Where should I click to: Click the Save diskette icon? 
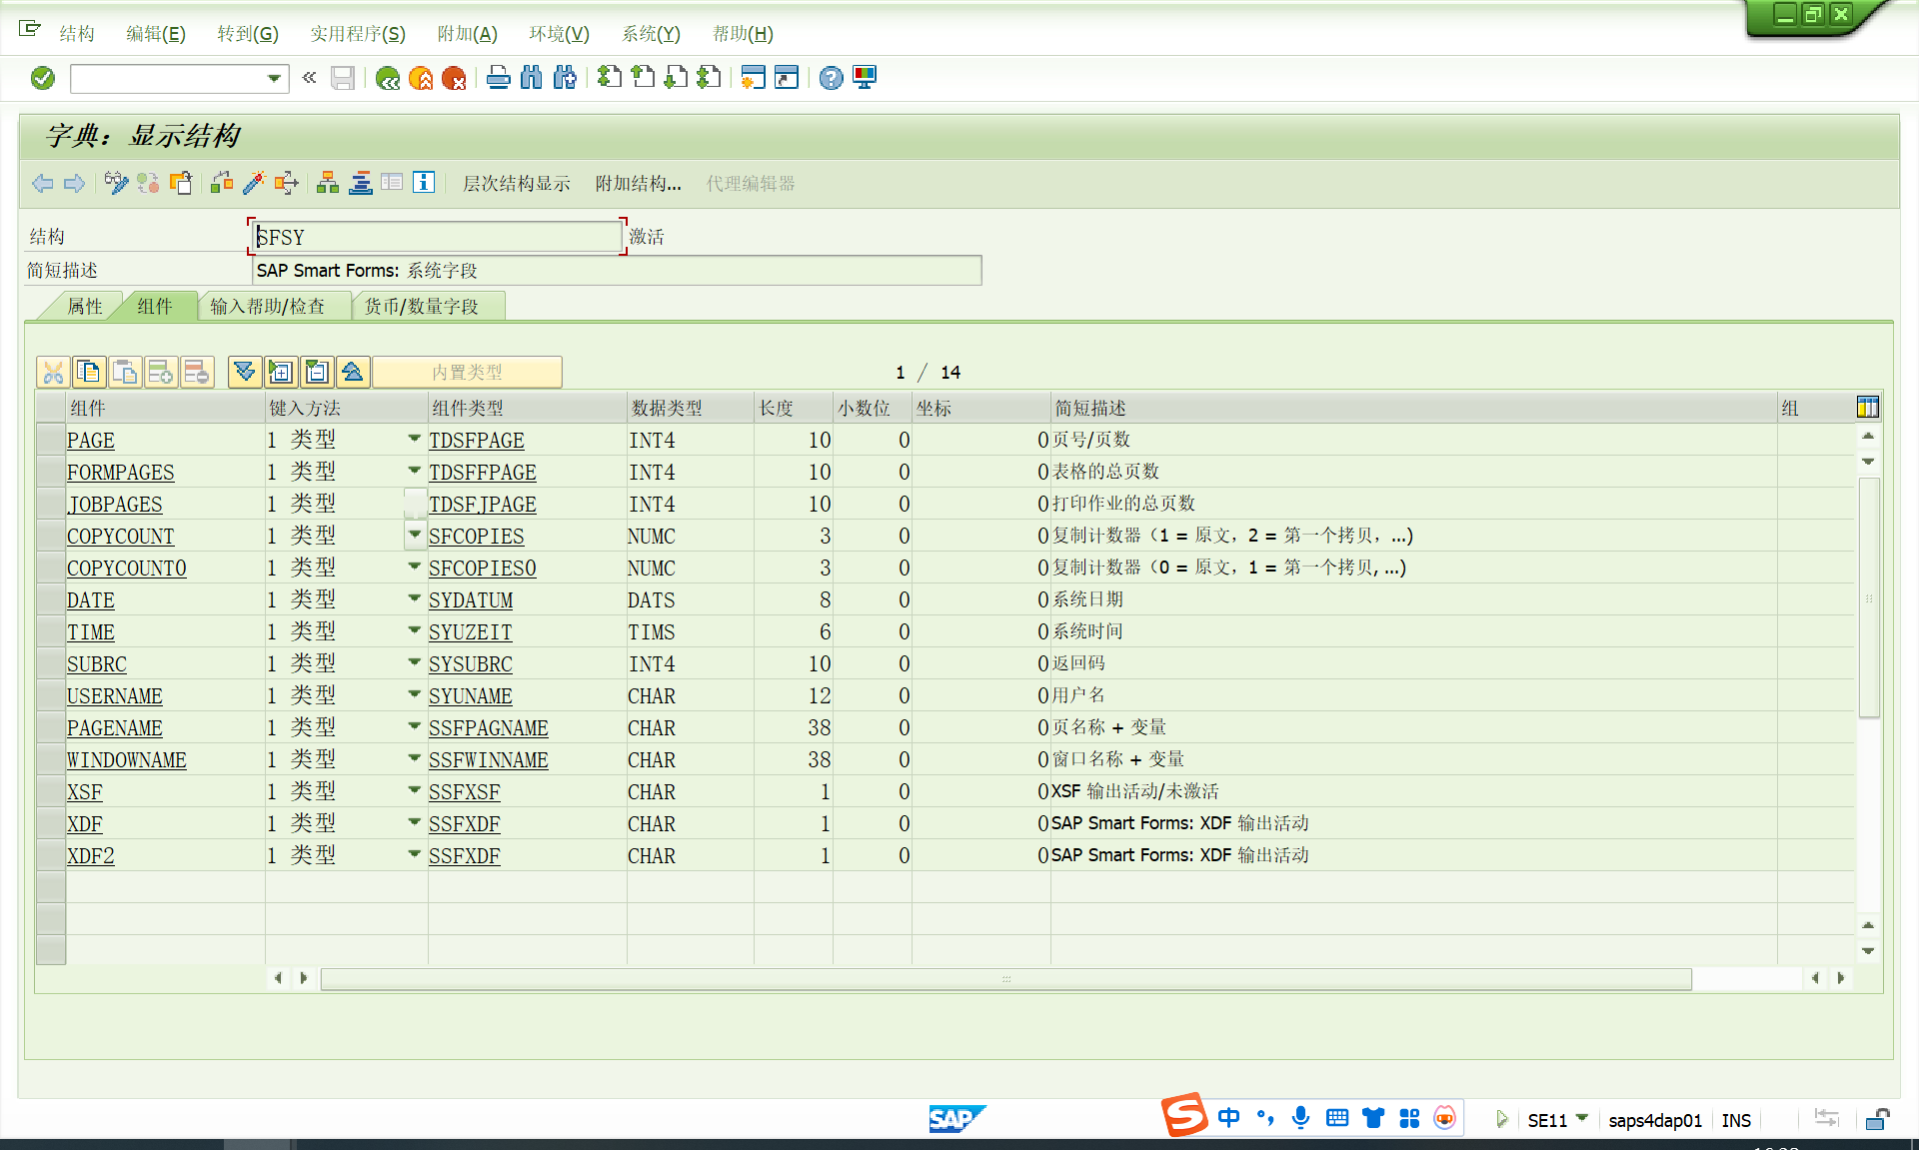pyautogui.click(x=343, y=78)
